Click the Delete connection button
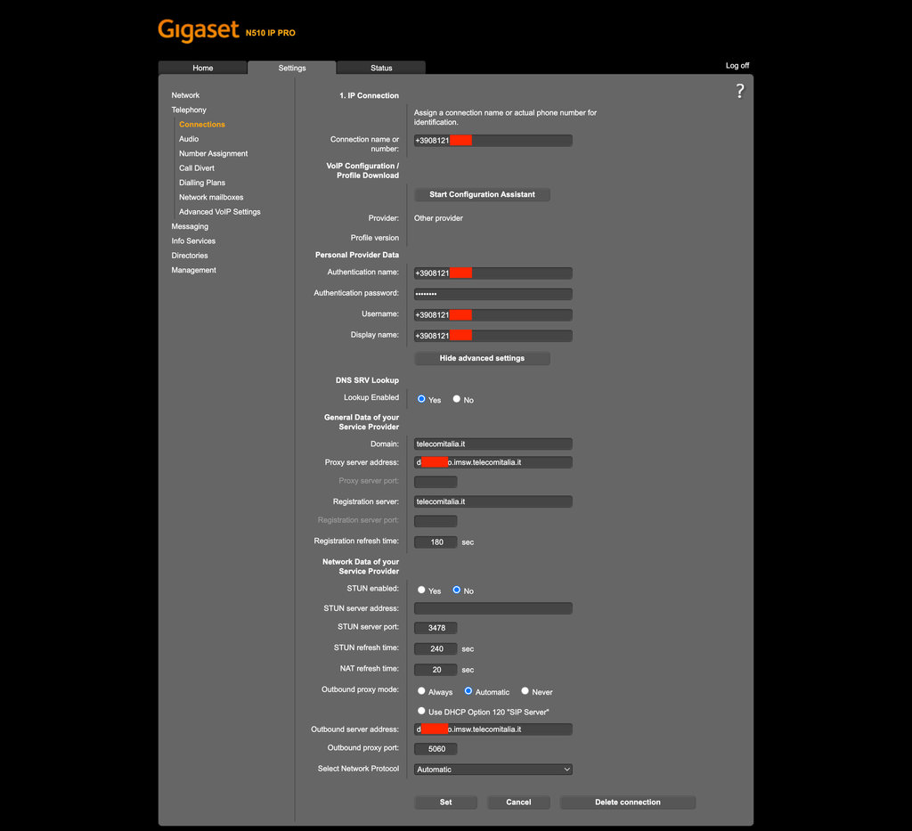The image size is (912, 831). click(x=628, y=802)
